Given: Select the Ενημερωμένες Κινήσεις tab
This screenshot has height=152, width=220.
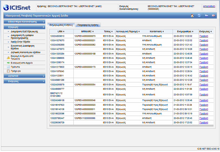Looking at the screenshot, I should (x=61, y=25).
